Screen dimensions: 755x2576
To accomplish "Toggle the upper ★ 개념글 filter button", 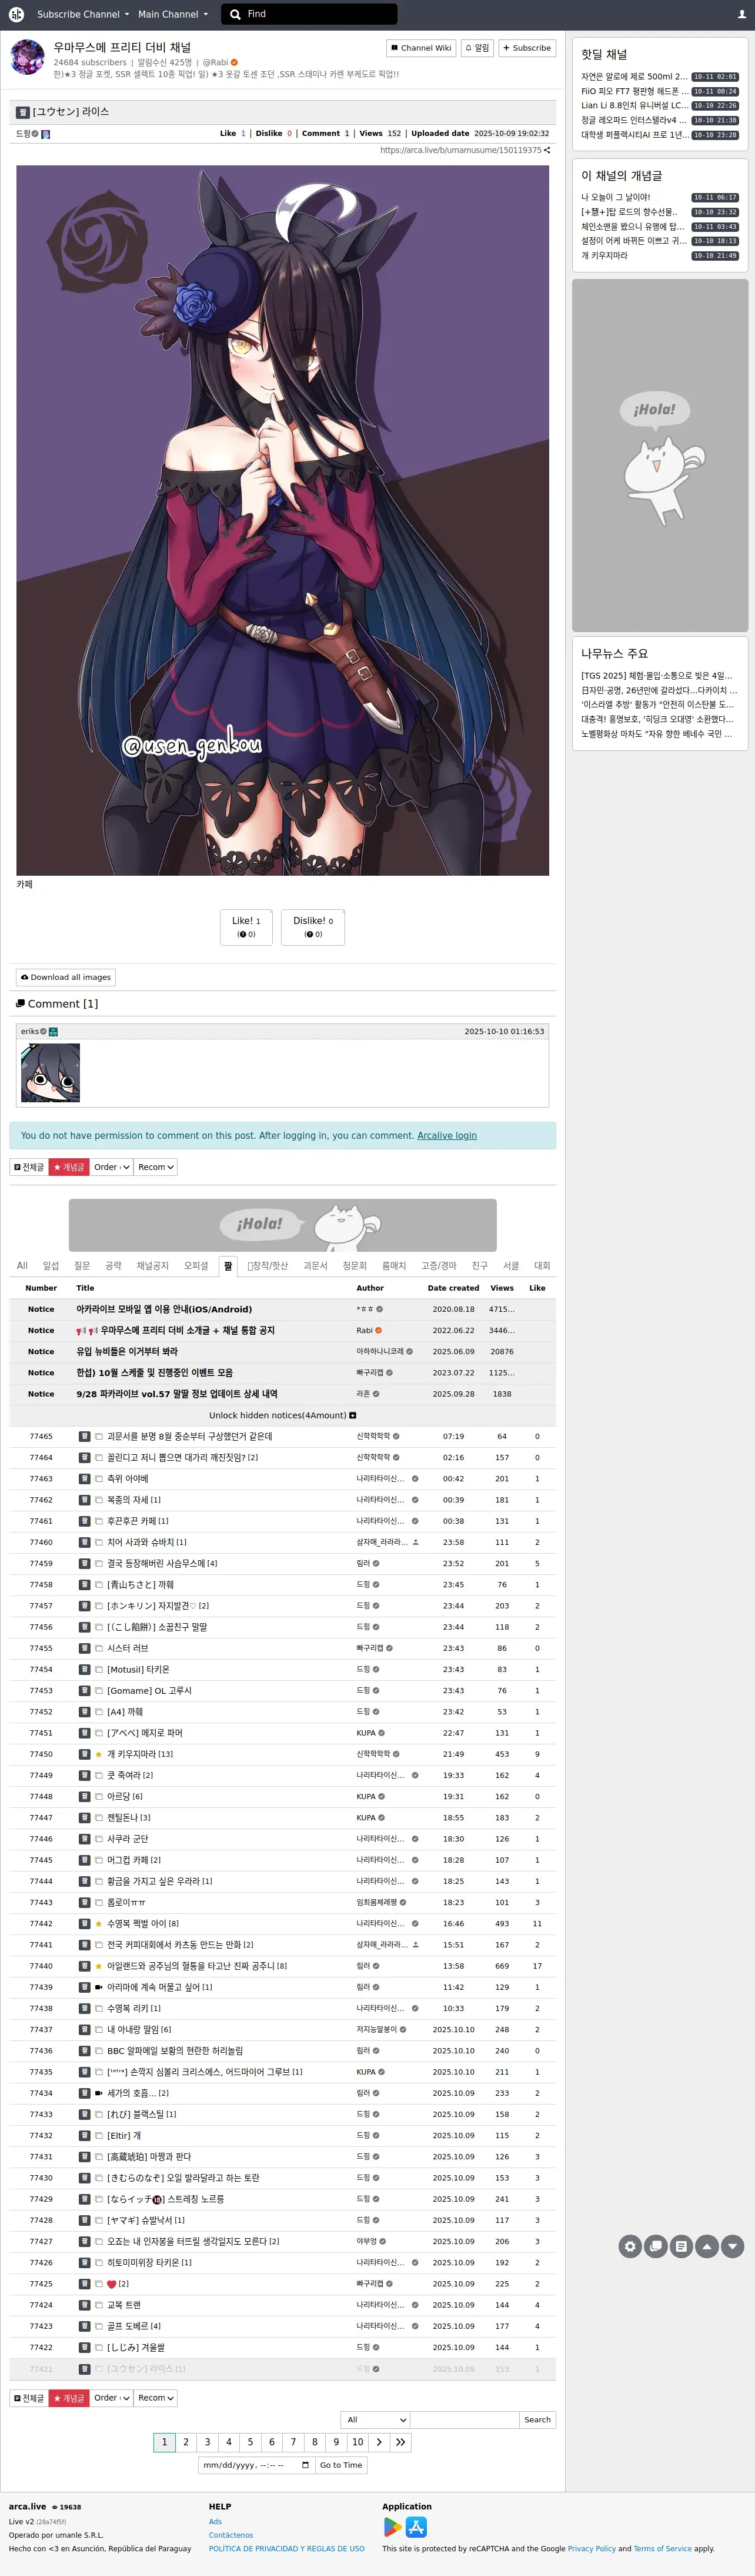I will click(x=69, y=1167).
